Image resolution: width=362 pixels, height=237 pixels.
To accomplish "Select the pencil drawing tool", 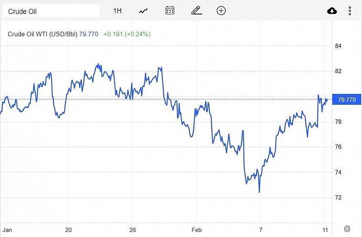I will pyautogui.click(x=195, y=10).
